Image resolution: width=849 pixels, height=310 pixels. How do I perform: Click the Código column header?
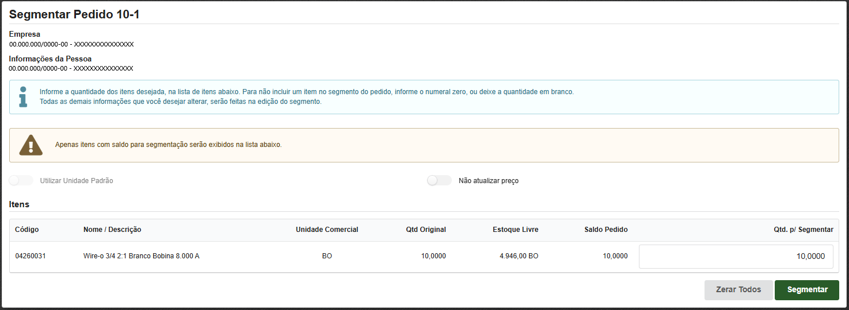coord(27,230)
